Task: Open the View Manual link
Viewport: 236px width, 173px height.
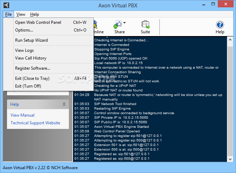Action: point(22,115)
